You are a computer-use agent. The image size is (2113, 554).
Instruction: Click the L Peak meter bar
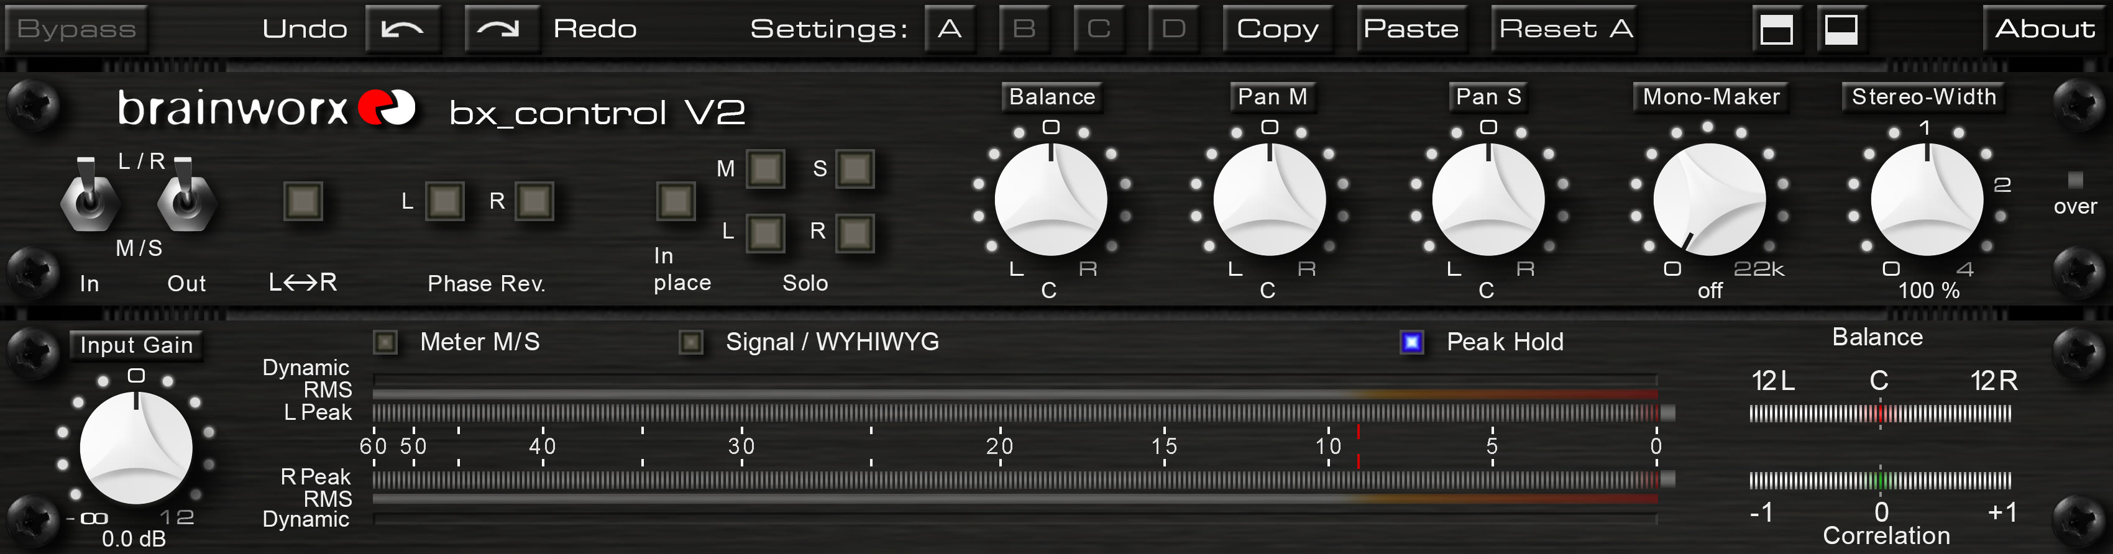(1024, 412)
